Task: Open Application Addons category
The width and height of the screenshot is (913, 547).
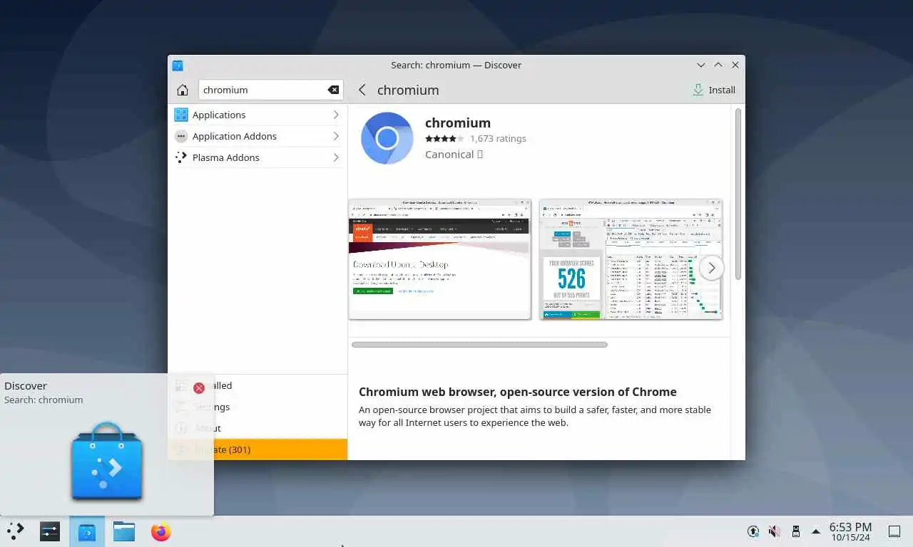Action: [257, 136]
